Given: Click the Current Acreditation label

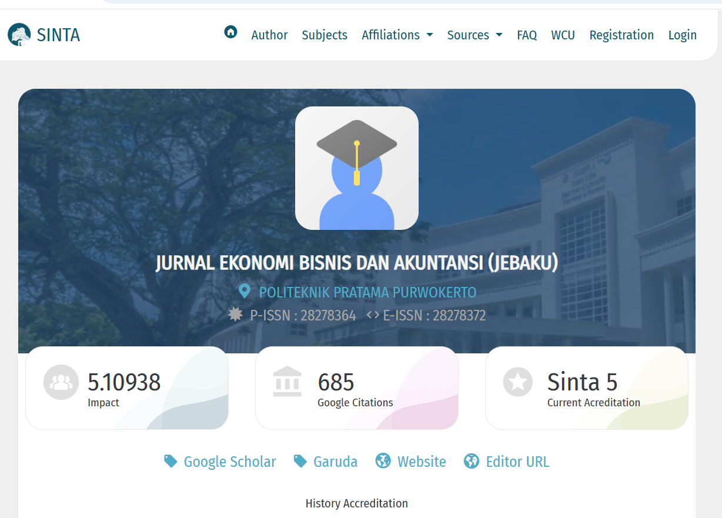Looking at the screenshot, I should [594, 403].
